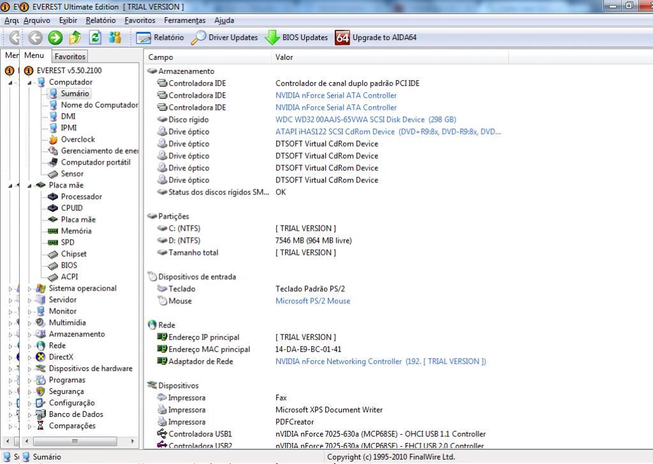
Task: Click the SPD module icon
Action: pos(53,242)
